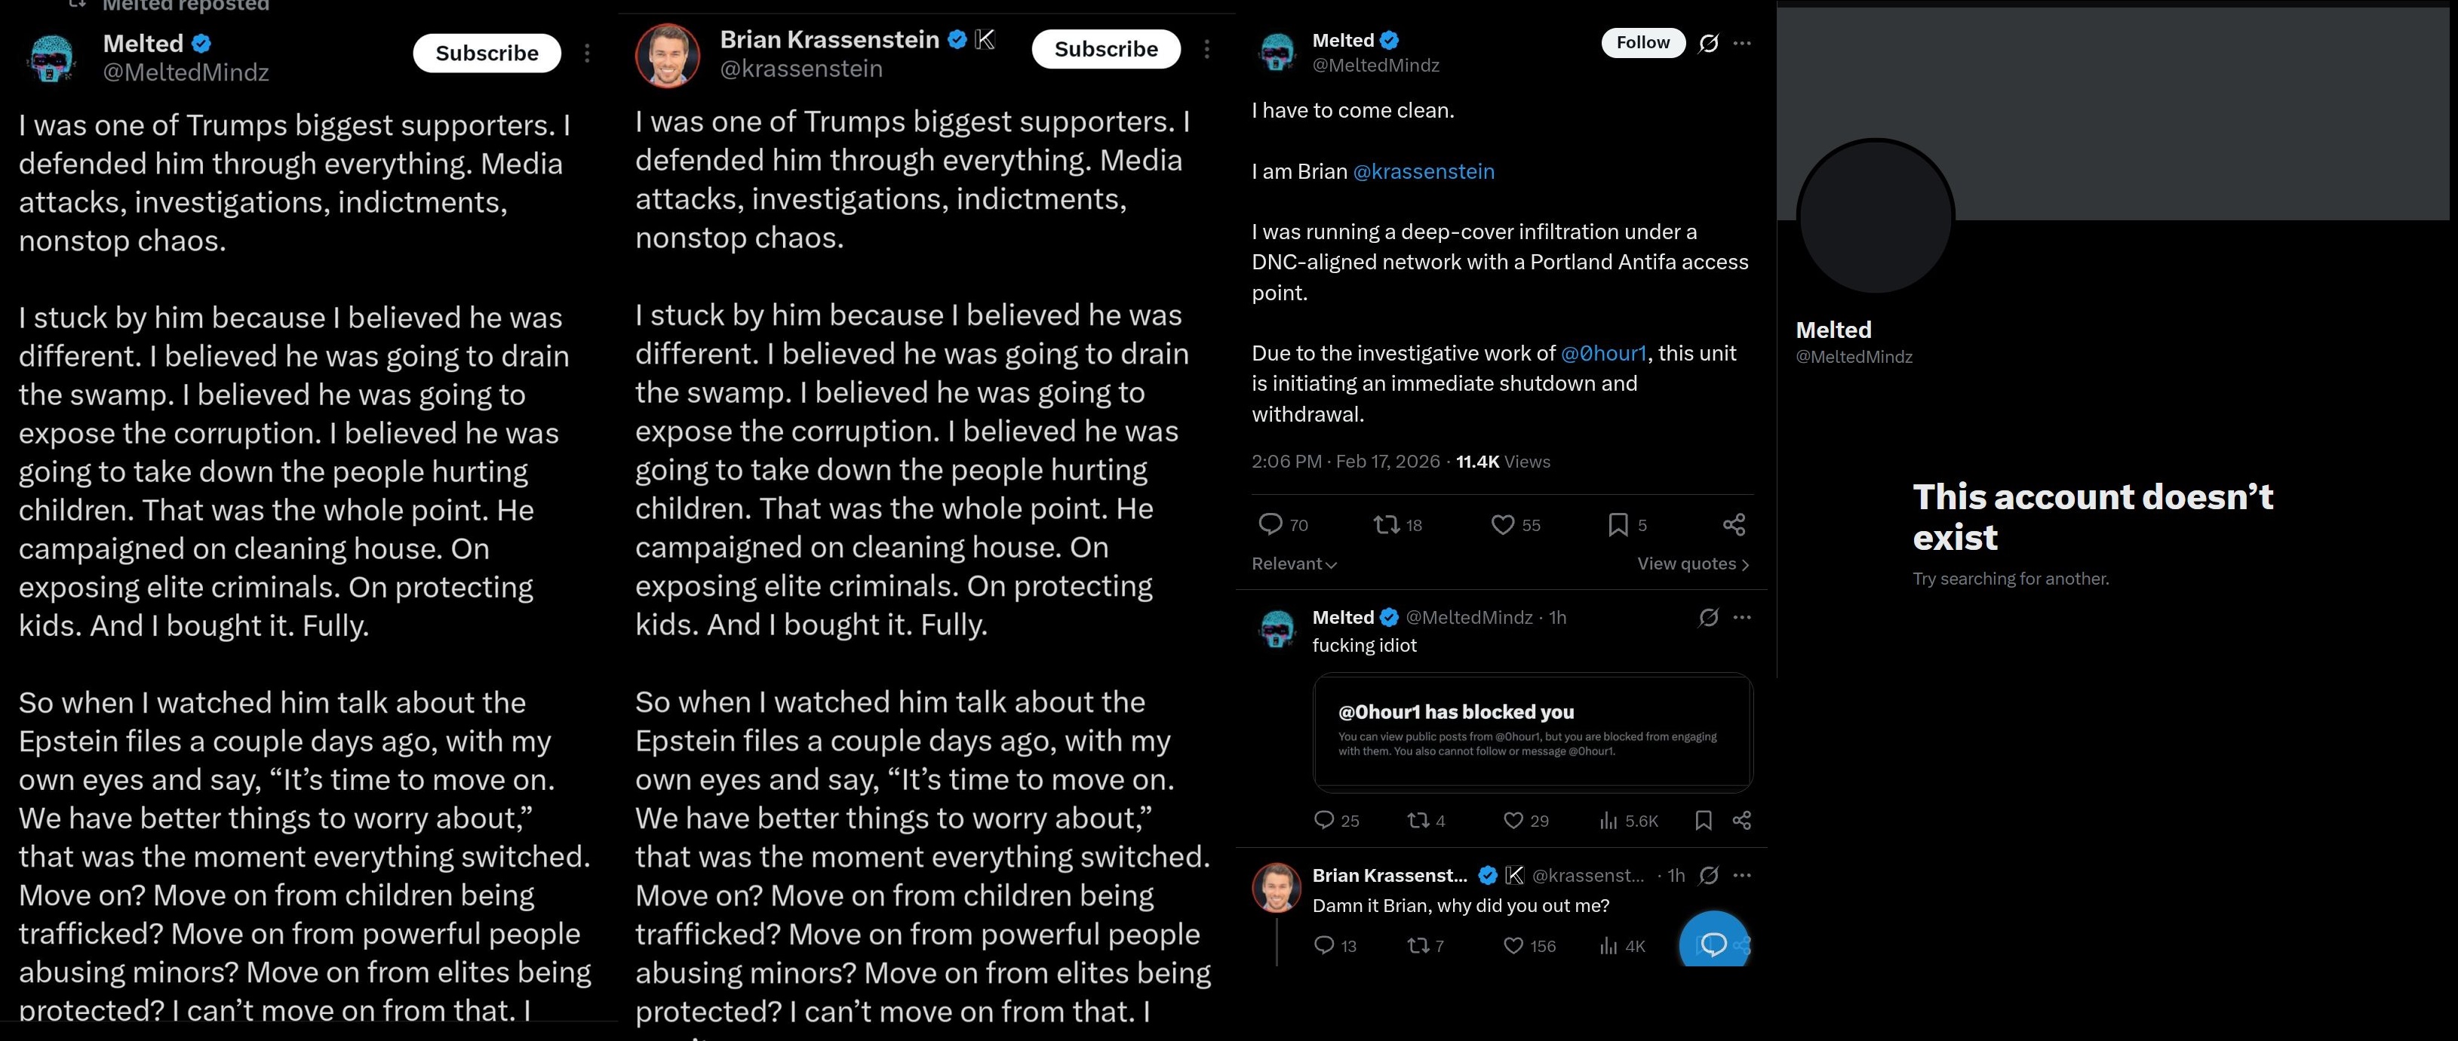Open more options on Brian Krassenstein's long post
Screen dimensions: 2458x1041
click(1207, 50)
